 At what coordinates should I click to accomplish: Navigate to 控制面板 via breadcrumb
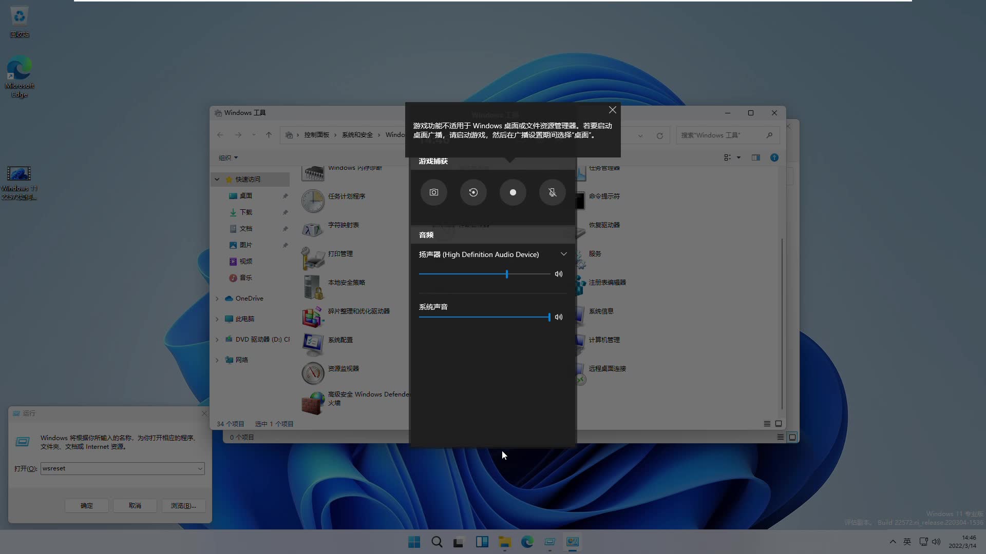point(318,134)
